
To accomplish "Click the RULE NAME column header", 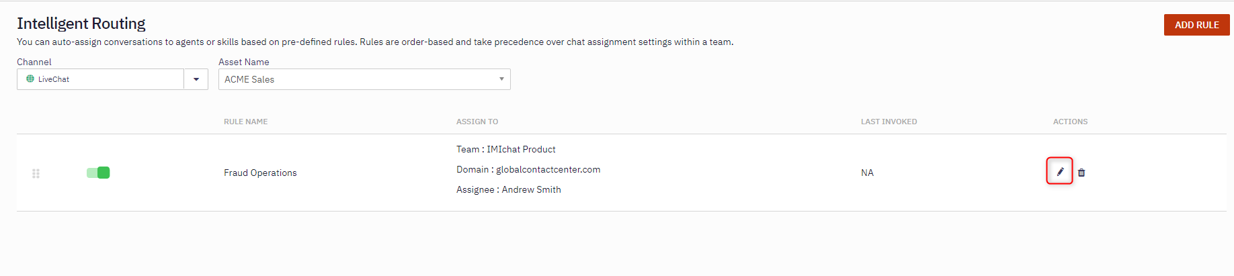I will pos(246,122).
